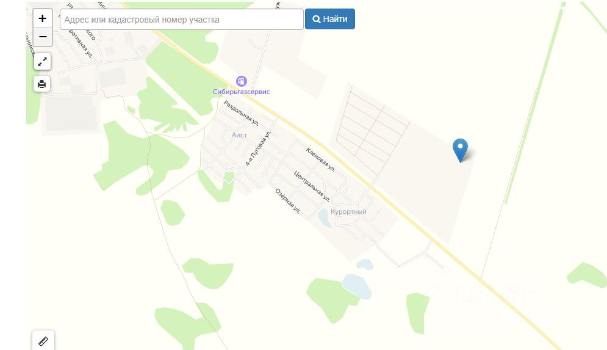Click the Найти search button
Image resolution: width=607 pixels, height=350 pixels.
tap(330, 19)
